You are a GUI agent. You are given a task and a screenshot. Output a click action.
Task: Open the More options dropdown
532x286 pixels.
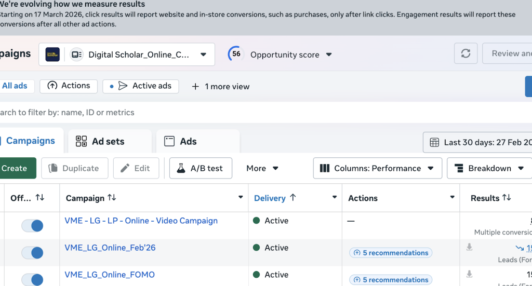[262, 168]
